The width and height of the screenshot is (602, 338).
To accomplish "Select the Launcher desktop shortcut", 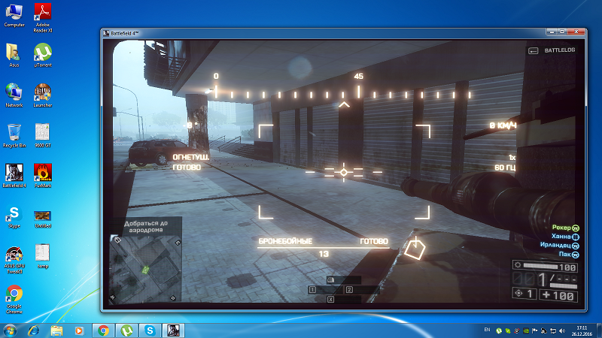I will pos(43,95).
